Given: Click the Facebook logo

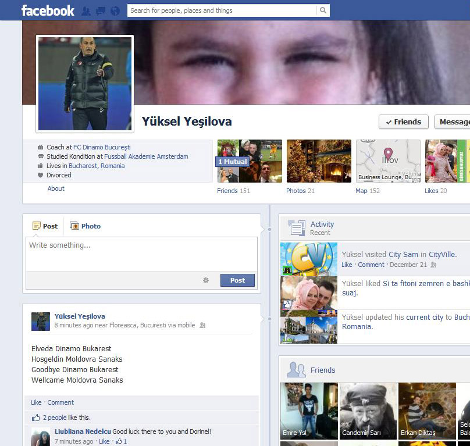Looking at the screenshot, I should (x=48, y=10).
